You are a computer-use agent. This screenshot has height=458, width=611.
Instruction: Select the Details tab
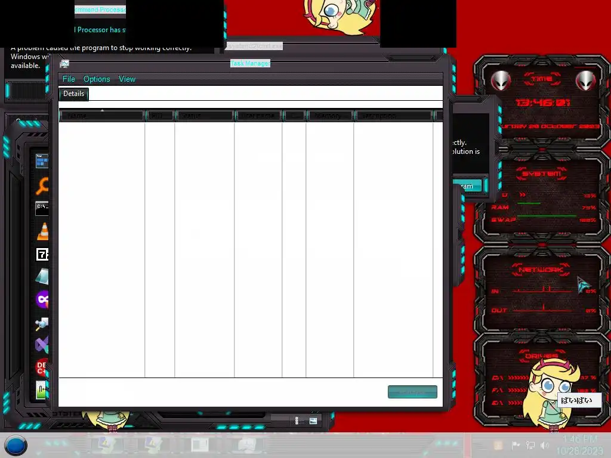73,94
